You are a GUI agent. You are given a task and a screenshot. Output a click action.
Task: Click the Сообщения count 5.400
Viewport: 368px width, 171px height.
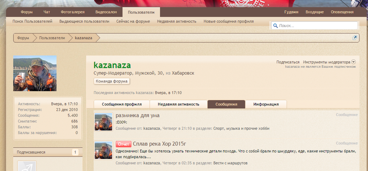(73, 116)
